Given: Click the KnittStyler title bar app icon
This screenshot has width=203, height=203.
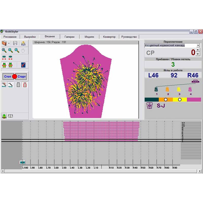Looking at the screenshot, I should (2, 31).
